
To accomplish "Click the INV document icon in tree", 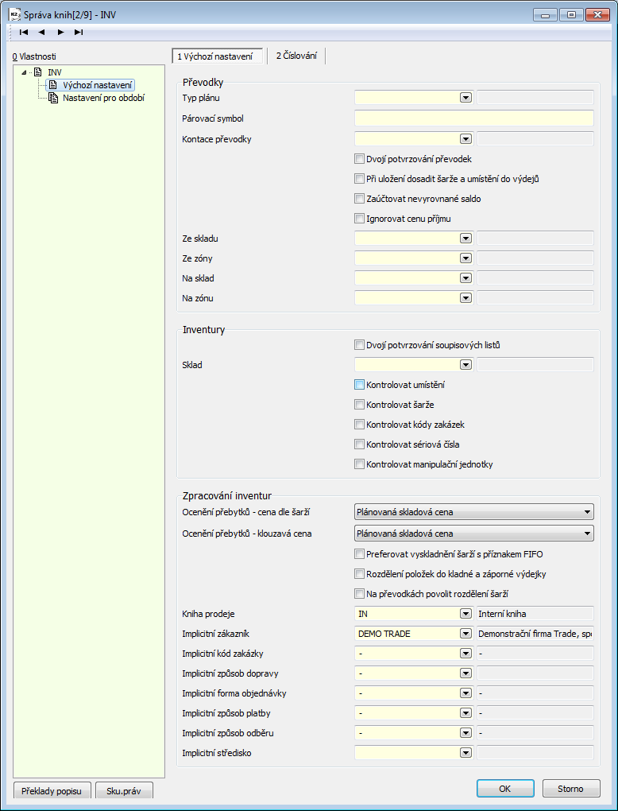I will pos(37,72).
